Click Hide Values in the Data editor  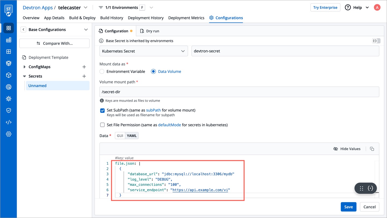[x=347, y=149]
